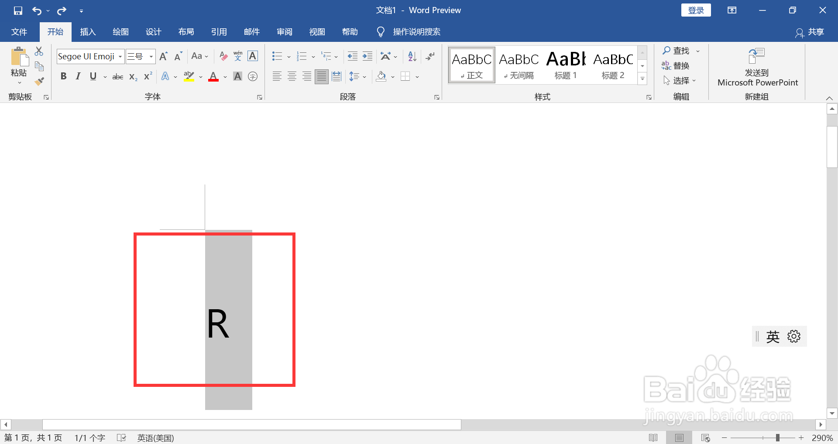Screen dimensions: 838x444
Task: Switch to the References (引用) tab
Action: 219,32
